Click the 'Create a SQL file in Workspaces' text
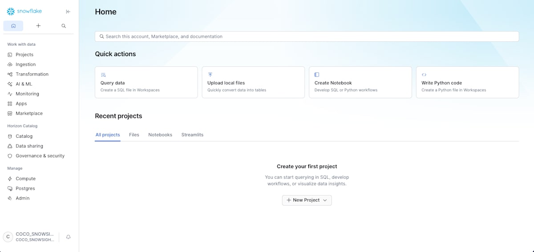 point(130,90)
